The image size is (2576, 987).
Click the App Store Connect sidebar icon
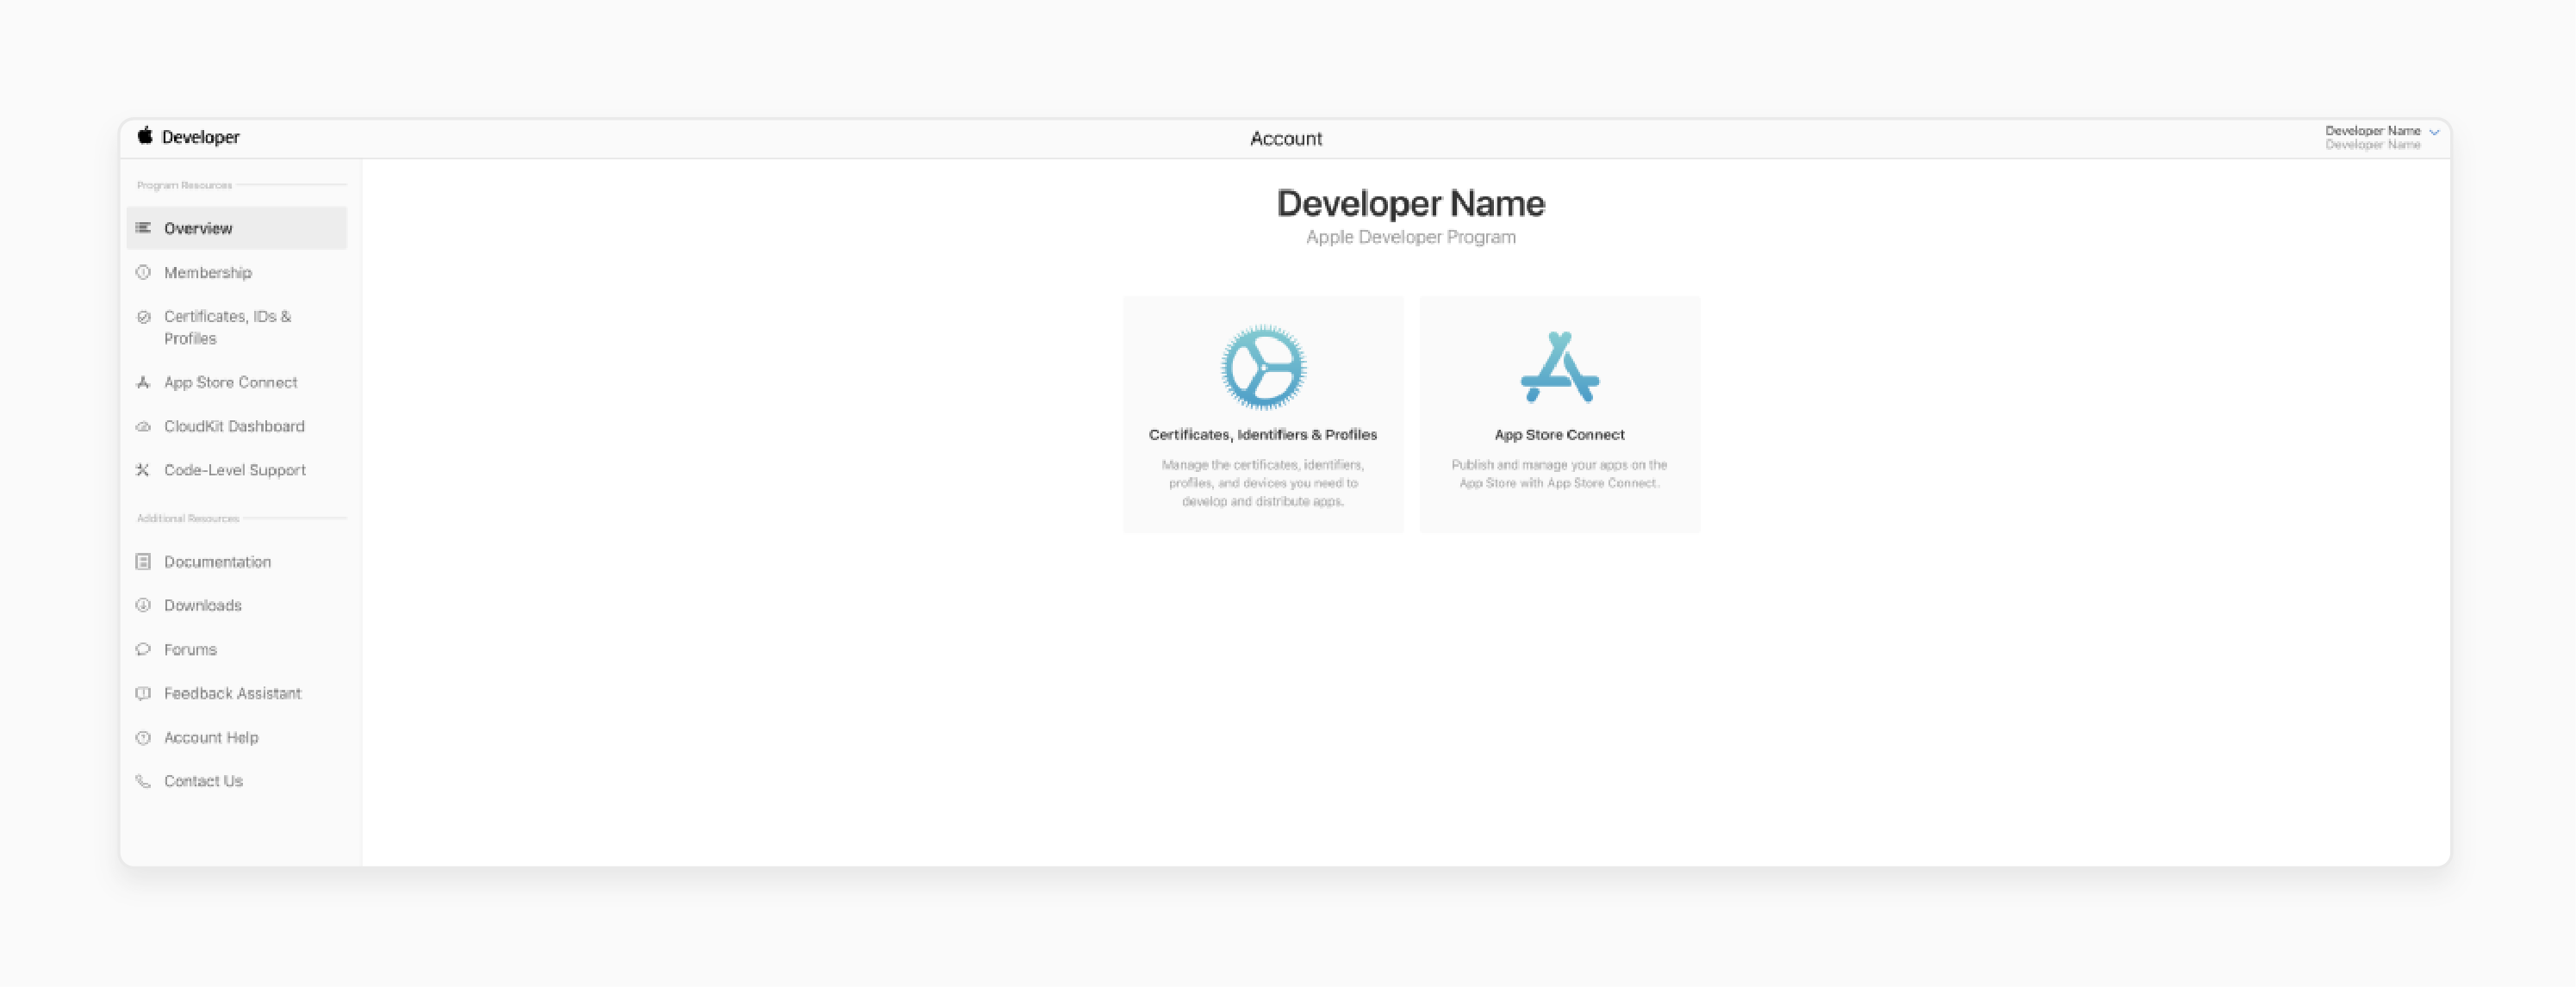click(143, 382)
